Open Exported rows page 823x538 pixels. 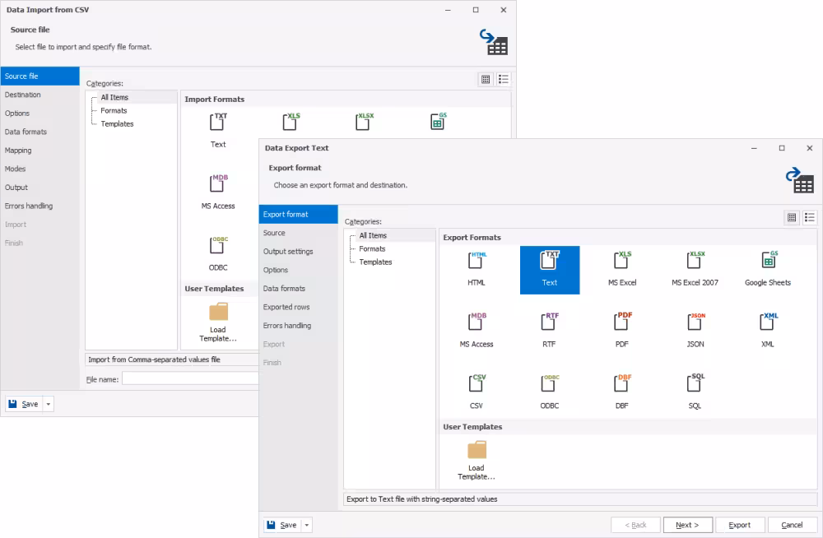(x=298, y=307)
